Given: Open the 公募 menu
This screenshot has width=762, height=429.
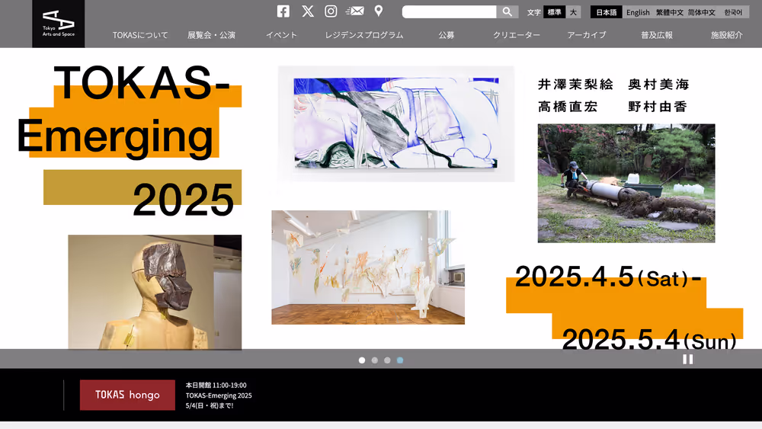Looking at the screenshot, I should (x=446, y=35).
